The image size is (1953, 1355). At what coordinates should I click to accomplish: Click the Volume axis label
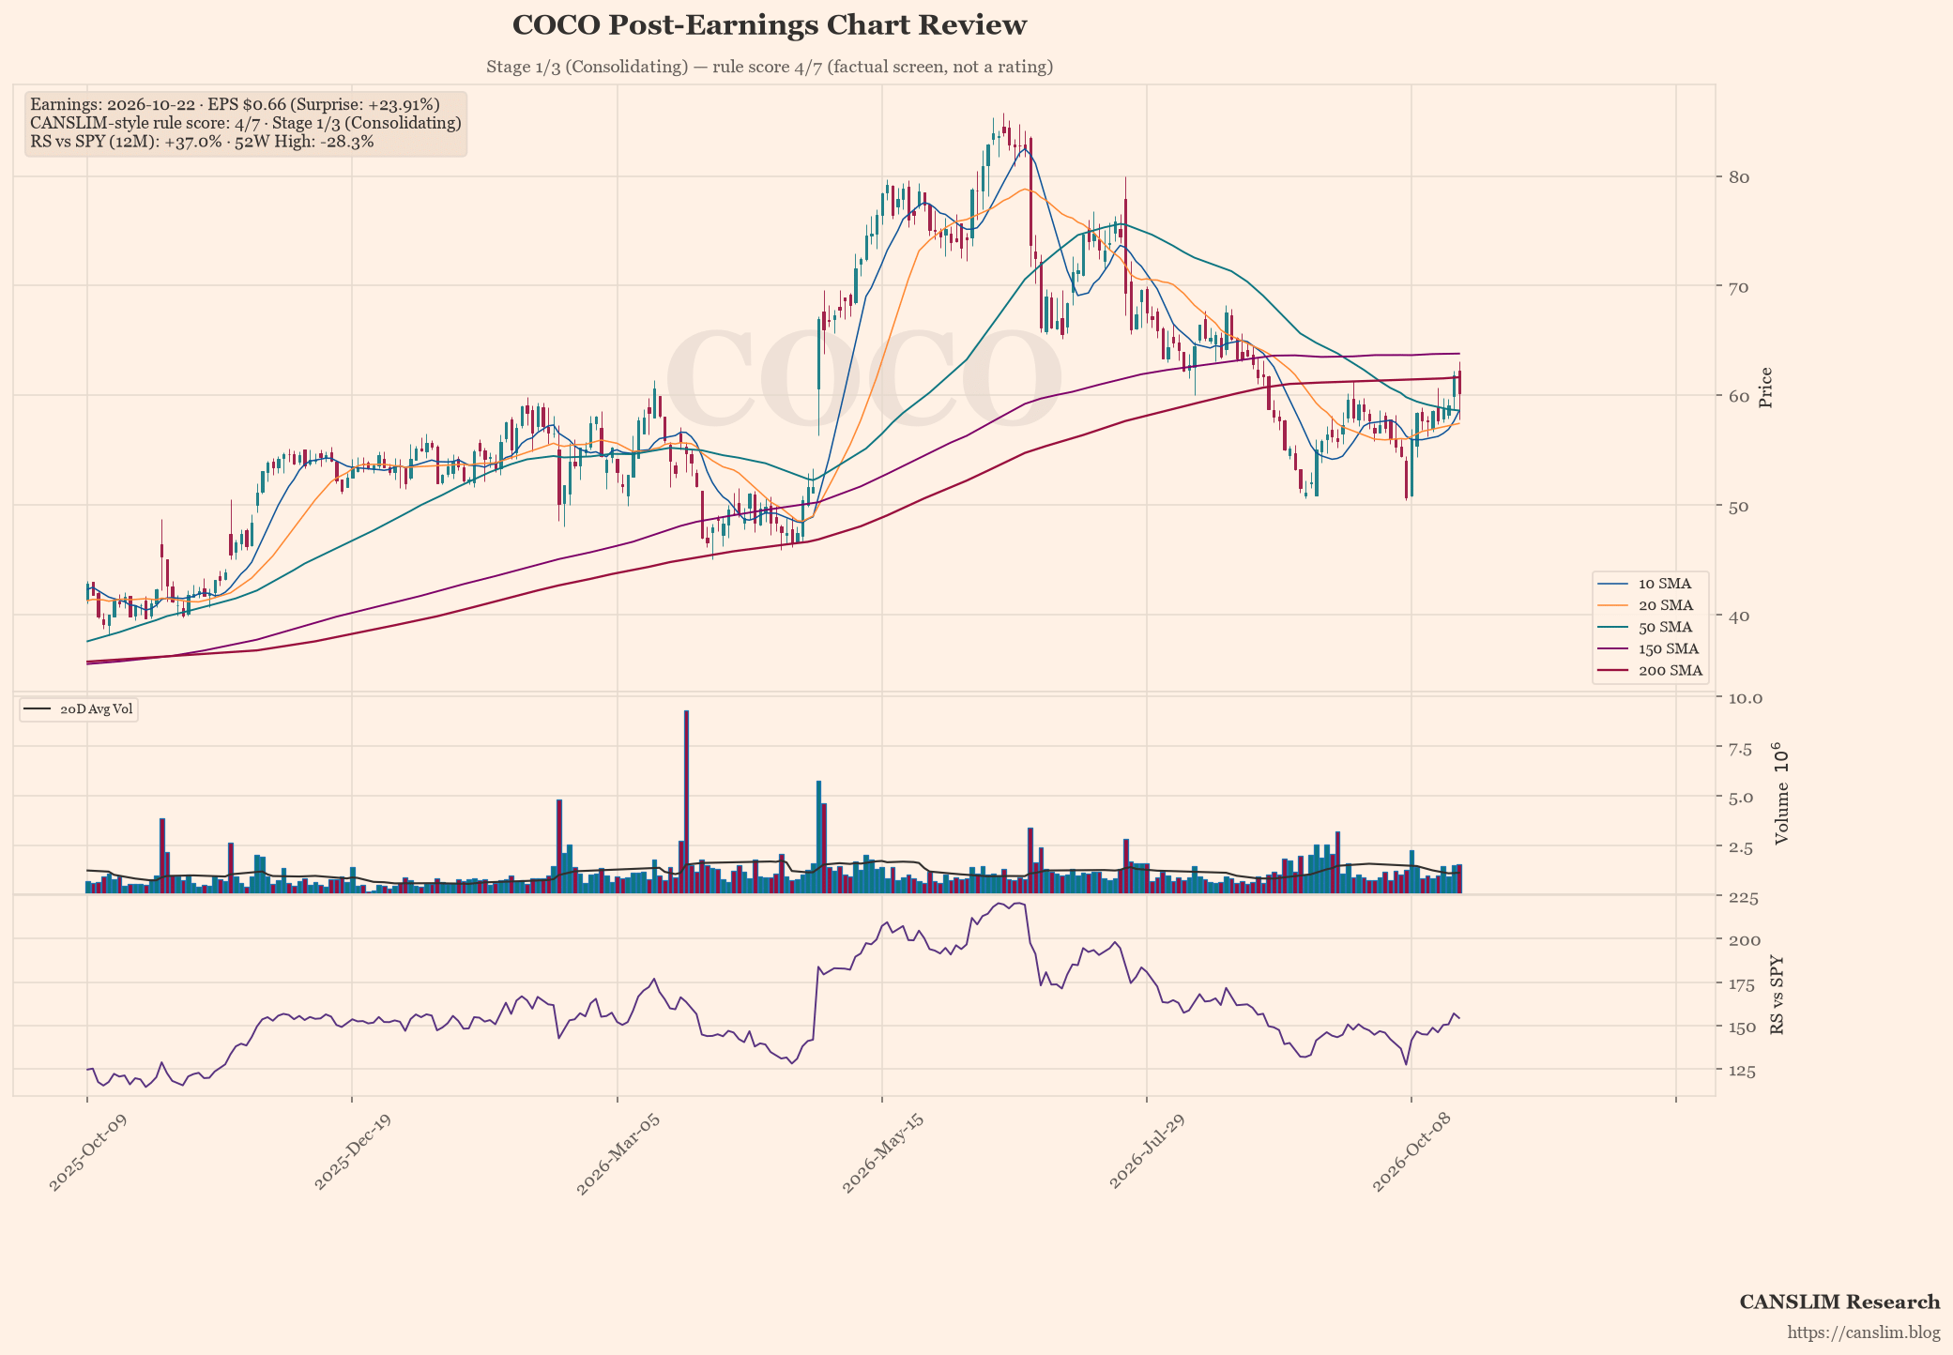[1780, 794]
